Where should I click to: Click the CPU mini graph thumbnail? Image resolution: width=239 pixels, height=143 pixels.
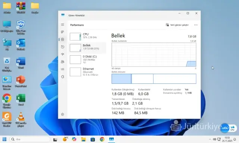point(75,36)
